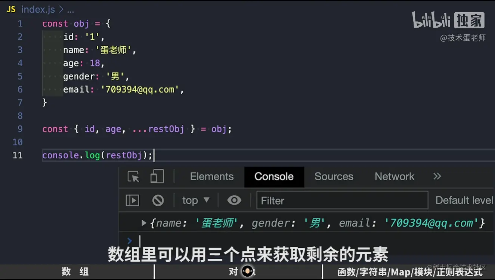Expand the logged restObj object output
Viewport: 495px width, 280px height.
[144, 223]
